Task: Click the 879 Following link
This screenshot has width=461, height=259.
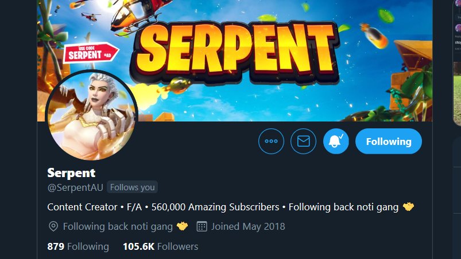Action: click(x=78, y=246)
